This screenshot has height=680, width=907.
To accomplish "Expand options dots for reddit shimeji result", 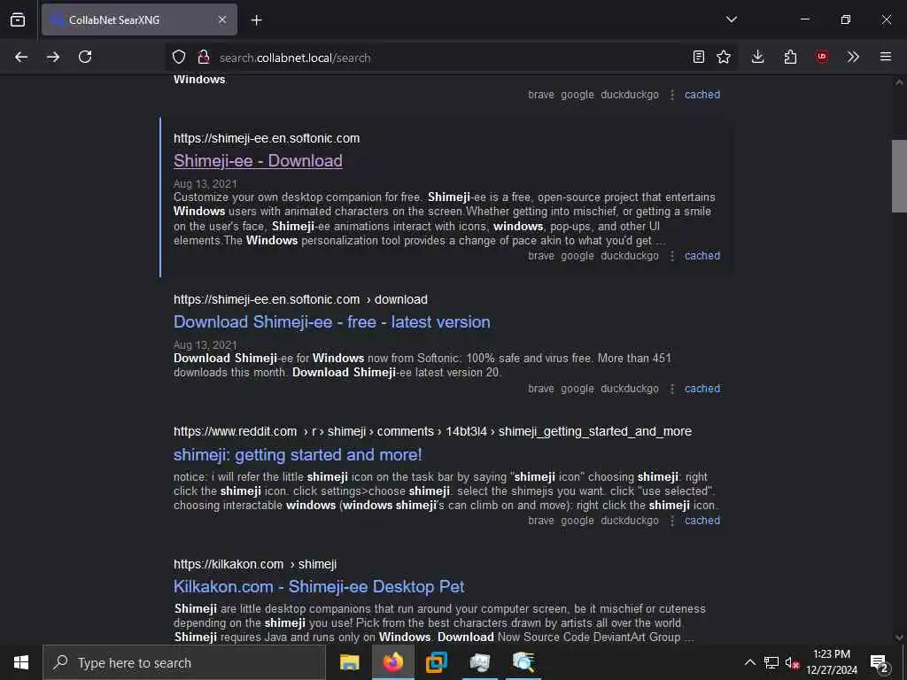I will [672, 521].
